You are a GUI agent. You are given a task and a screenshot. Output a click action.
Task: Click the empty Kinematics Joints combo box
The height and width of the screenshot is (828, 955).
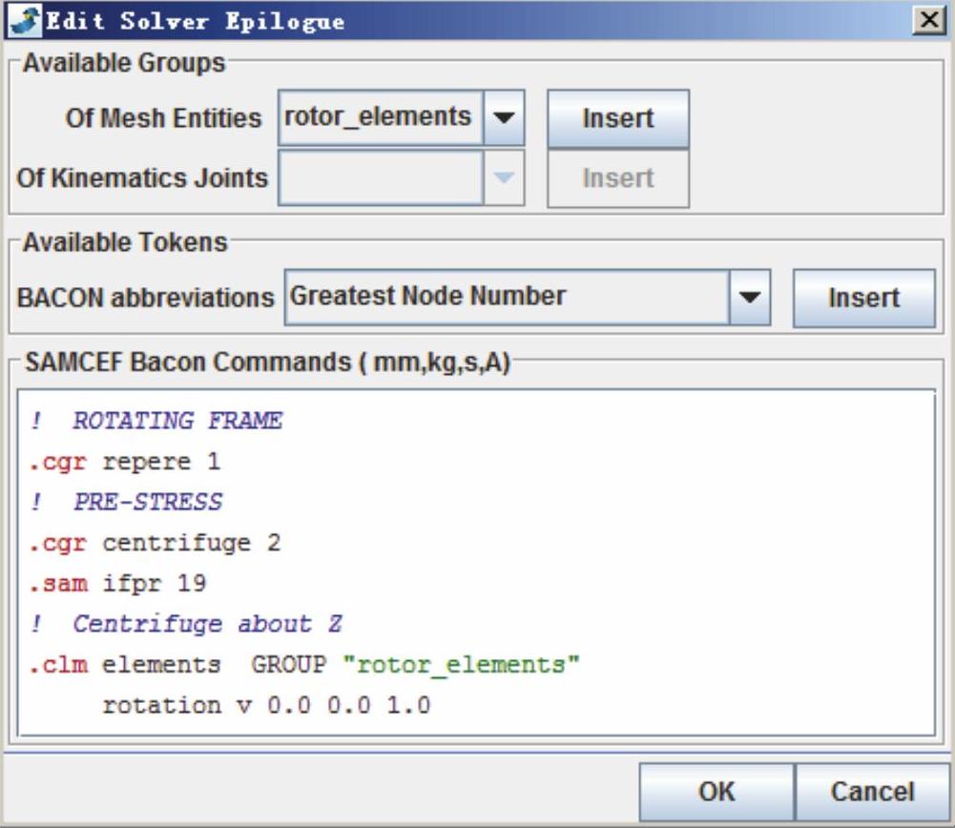(380, 177)
